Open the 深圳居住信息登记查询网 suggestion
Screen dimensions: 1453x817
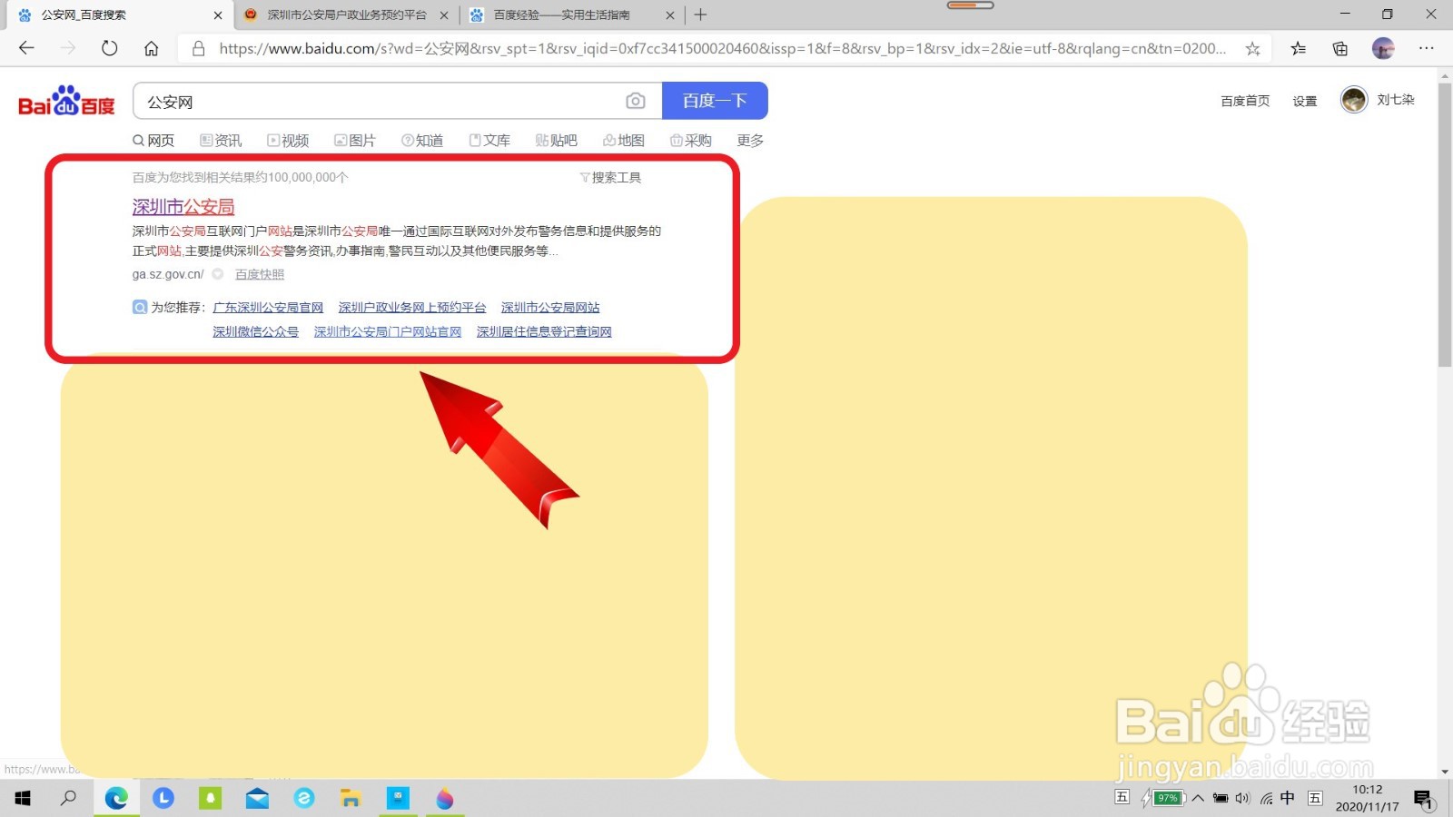(x=544, y=332)
